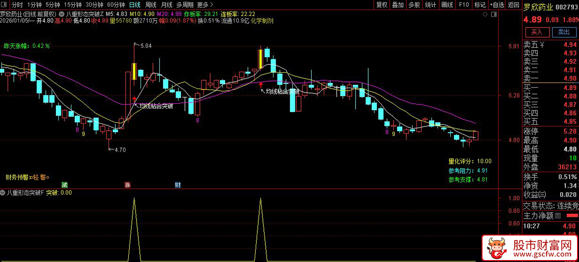Click the 化学制剂 industry link
This screenshot has width=579, height=262.
point(262,21)
